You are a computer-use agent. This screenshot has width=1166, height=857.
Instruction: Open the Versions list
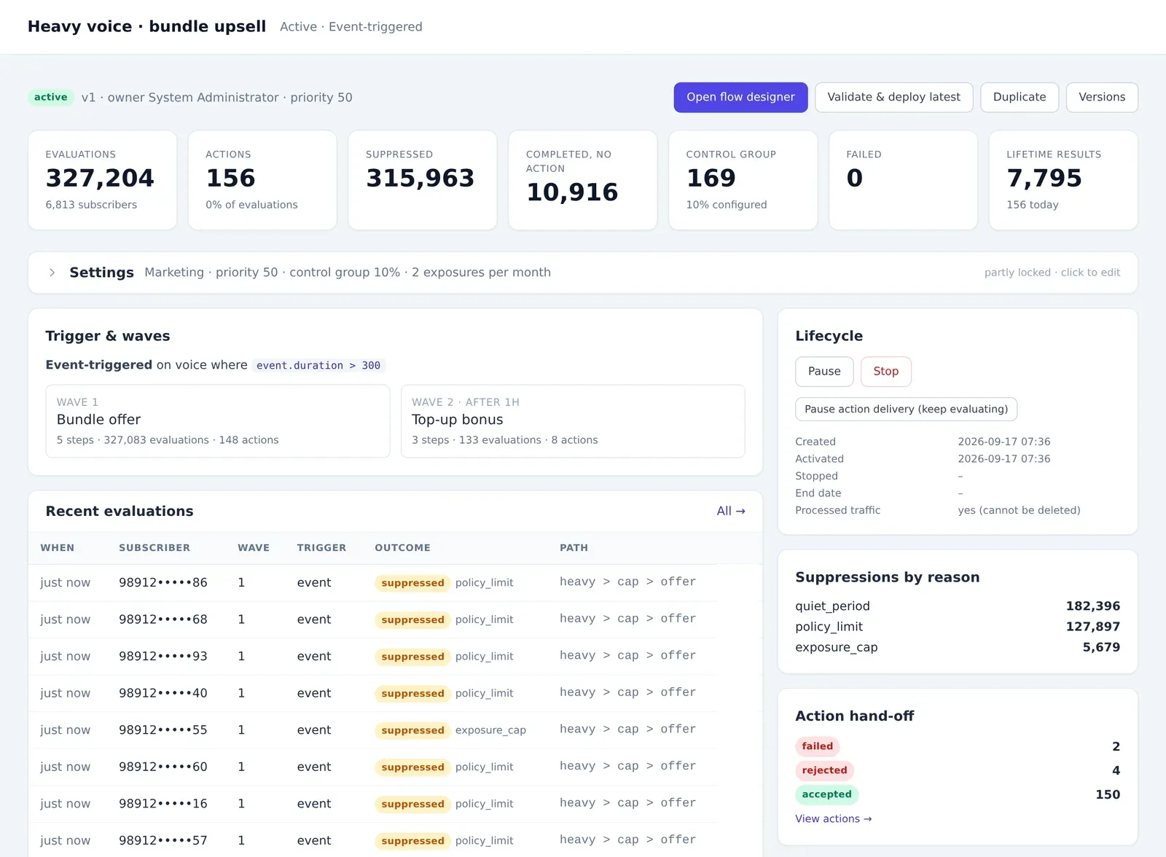1101,97
